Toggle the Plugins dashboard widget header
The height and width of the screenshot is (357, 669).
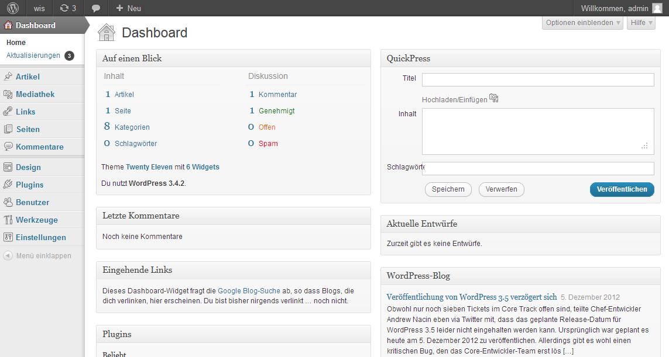[234, 334]
